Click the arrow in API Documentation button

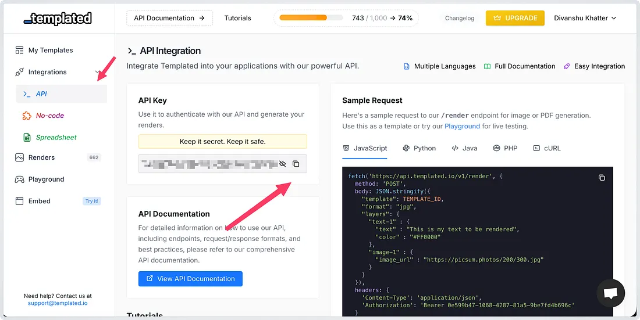click(202, 18)
